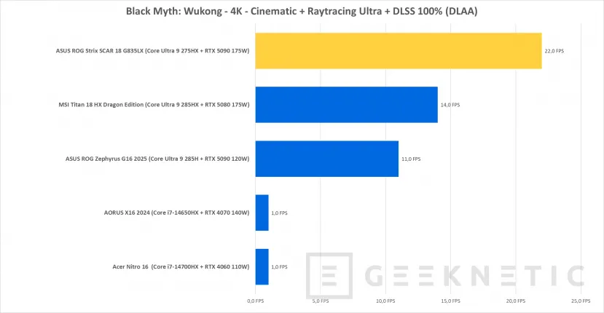Click the 22,0 FPS data label

554,51
